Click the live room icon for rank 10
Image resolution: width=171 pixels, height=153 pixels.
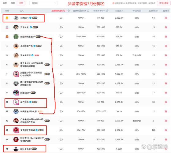tap(166, 102)
